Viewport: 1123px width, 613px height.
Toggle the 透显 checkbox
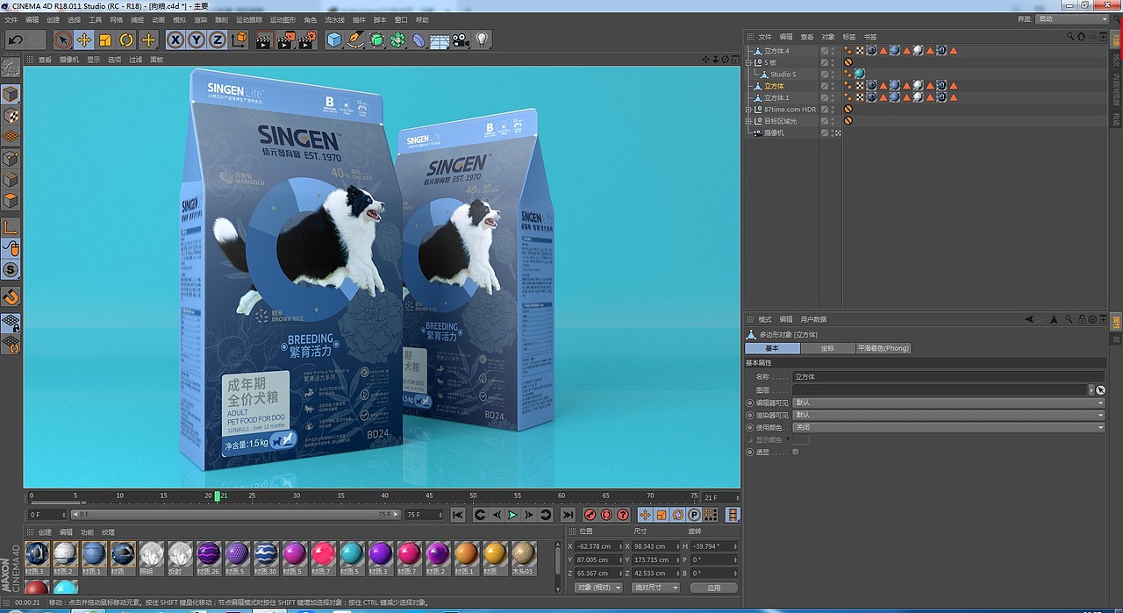click(x=796, y=452)
